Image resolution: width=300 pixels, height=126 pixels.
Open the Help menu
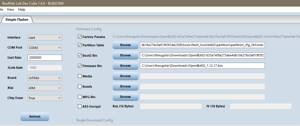[x=22, y=9]
